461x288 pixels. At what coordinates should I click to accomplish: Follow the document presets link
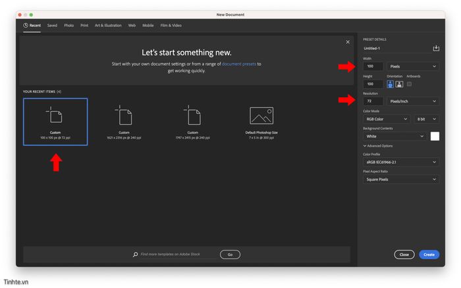tap(238, 64)
